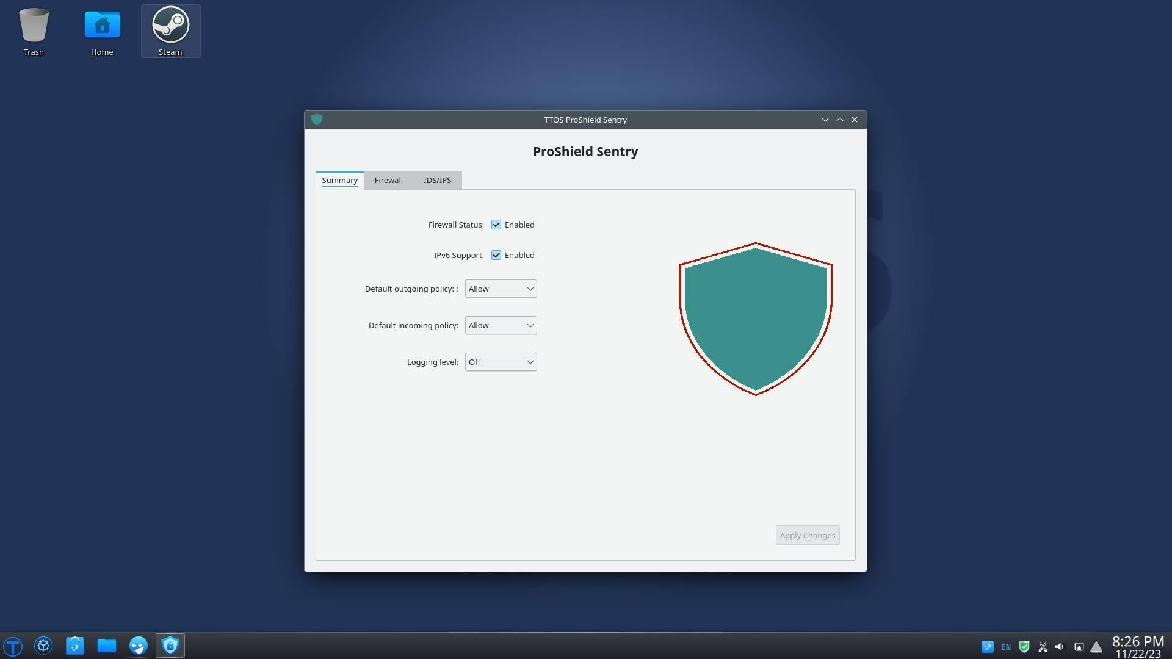Click the Apply Changes button
1172x659 pixels.
(807, 535)
